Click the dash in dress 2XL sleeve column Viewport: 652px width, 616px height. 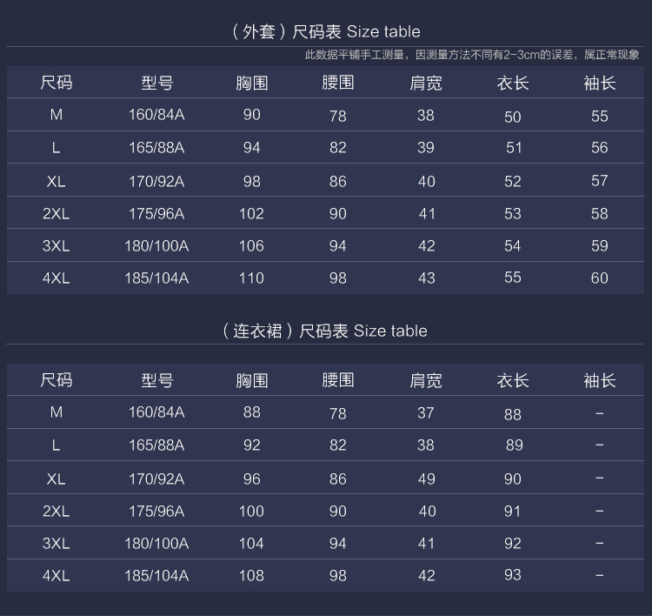(600, 511)
